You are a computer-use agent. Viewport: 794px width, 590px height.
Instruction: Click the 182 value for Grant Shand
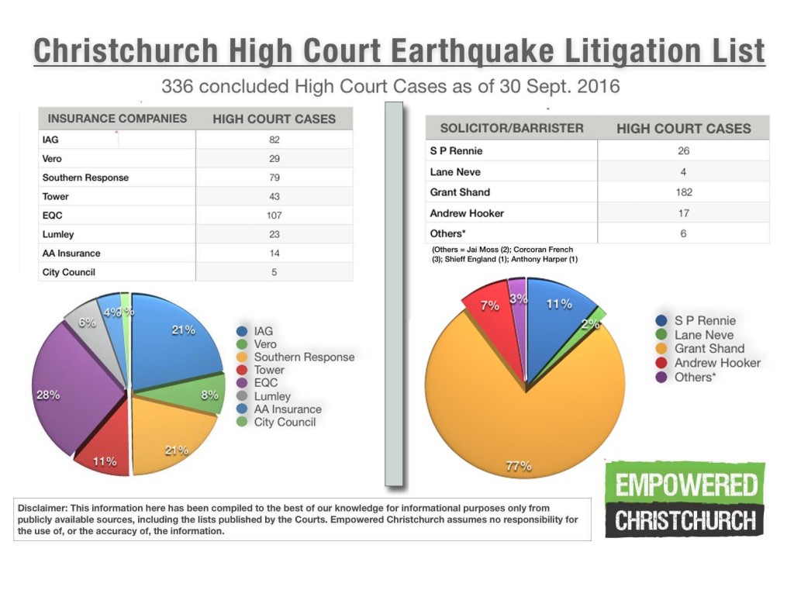[683, 192]
